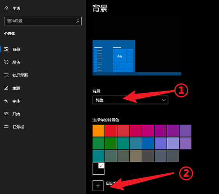Click the 选择你的背景色 label
The width and height of the screenshot is (219, 194).
(x=106, y=120)
